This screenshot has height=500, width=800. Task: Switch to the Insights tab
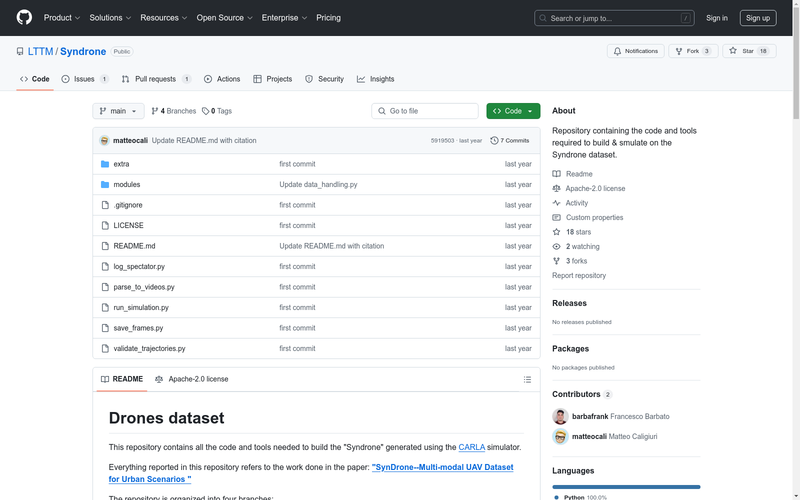click(375, 79)
